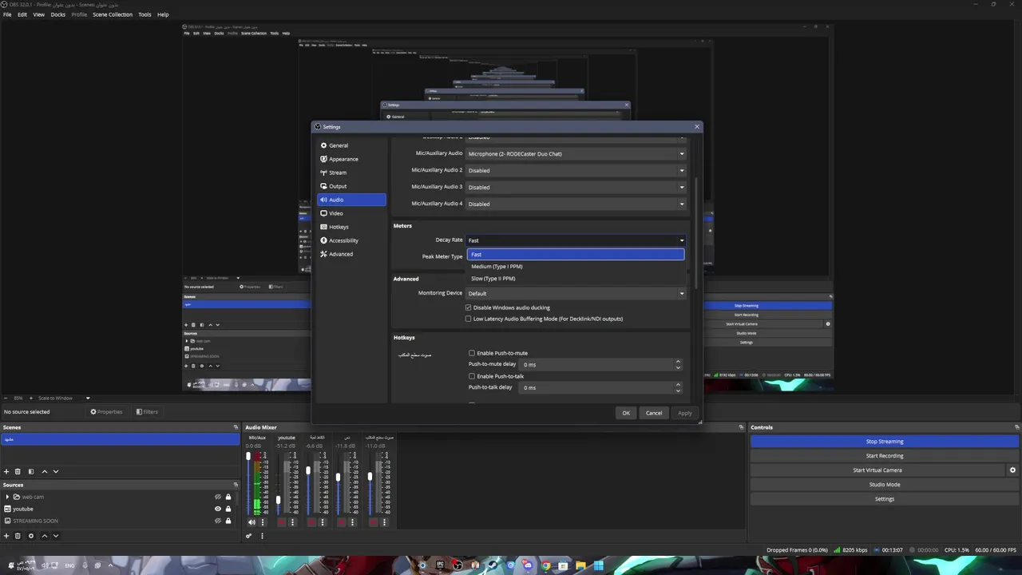Lock toggle for youtube source
This screenshot has height=575, width=1022.
tap(228, 509)
